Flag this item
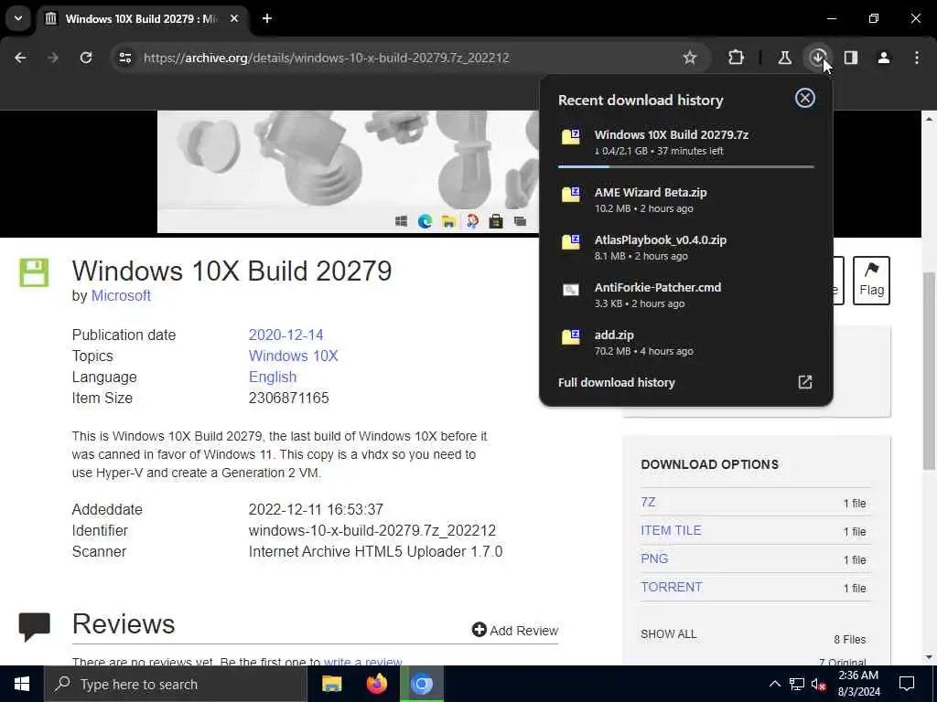The width and height of the screenshot is (937, 702). 871,281
